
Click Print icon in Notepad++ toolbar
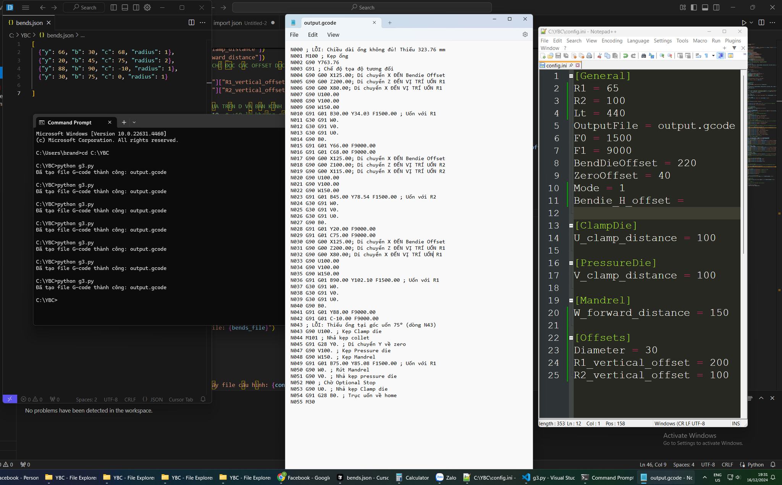[x=589, y=56]
